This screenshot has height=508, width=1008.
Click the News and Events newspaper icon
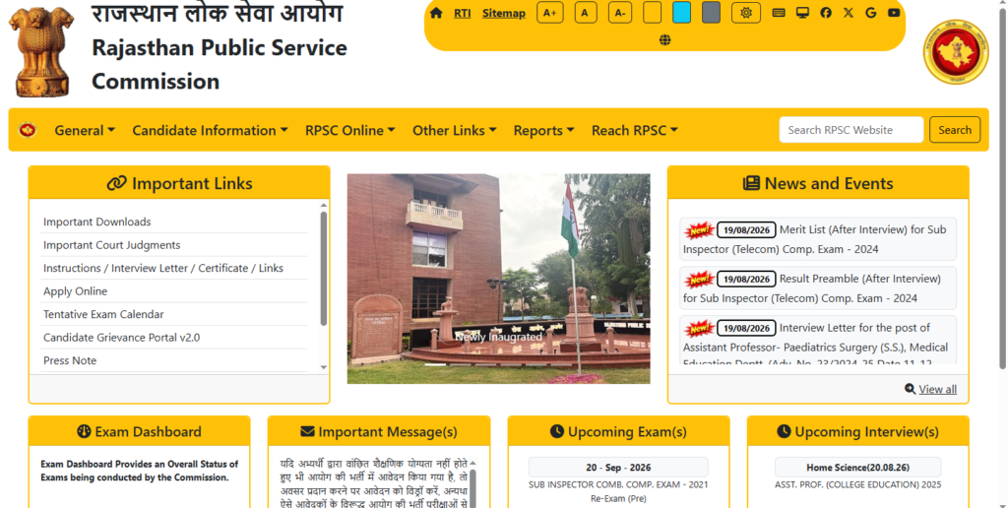[751, 183]
